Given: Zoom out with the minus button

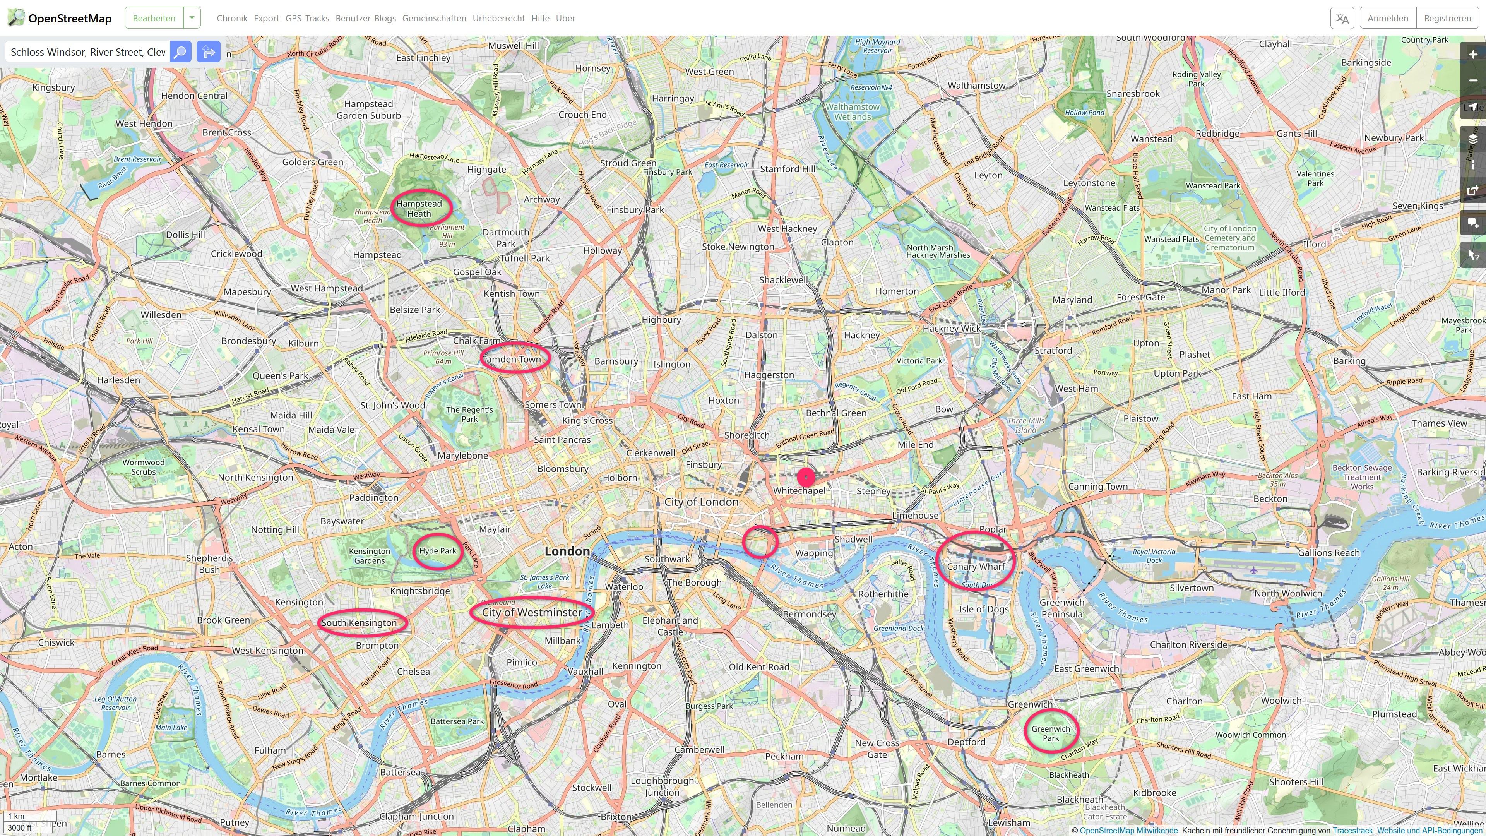Looking at the screenshot, I should [1473, 81].
